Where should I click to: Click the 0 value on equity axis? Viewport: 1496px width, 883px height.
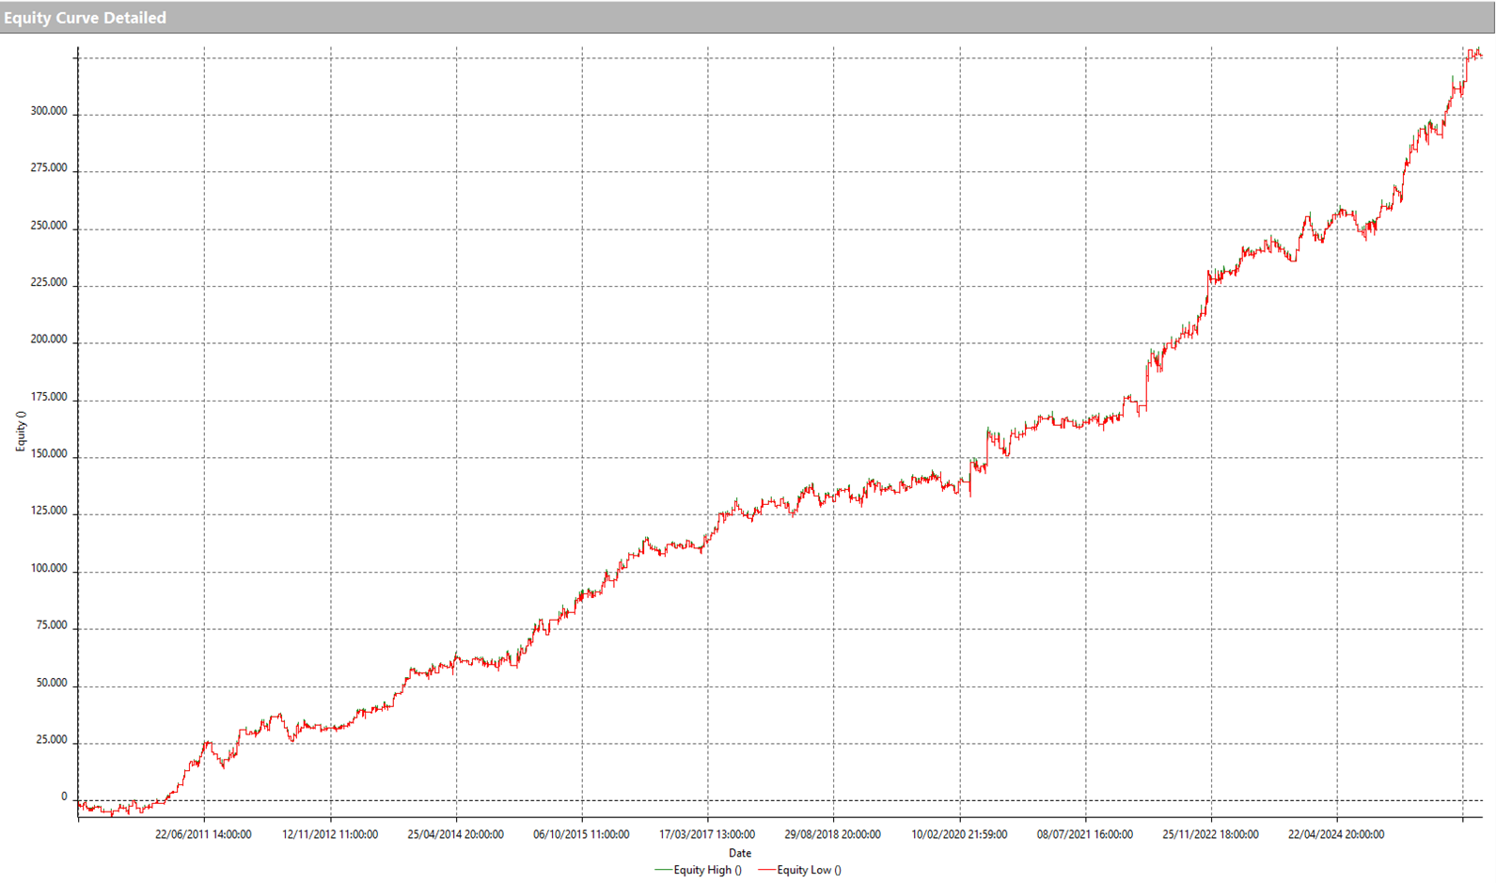(64, 796)
